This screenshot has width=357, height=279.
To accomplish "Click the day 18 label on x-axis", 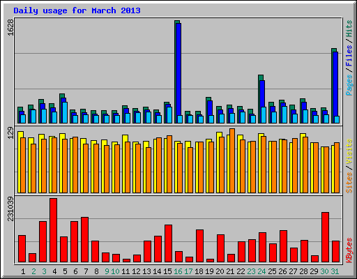I will click(199, 271).
